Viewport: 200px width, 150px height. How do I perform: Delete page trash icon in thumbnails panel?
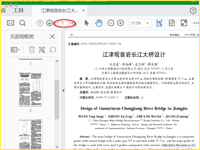click(32, 49)
